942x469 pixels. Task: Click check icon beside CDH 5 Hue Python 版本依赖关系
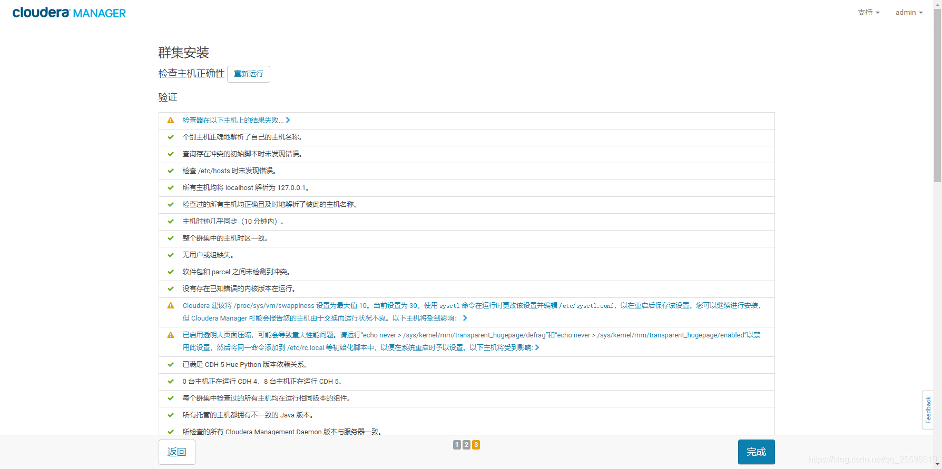pos(171,365)
